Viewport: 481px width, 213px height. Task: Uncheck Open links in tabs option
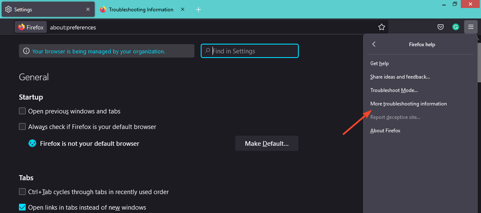coord(22,207)
